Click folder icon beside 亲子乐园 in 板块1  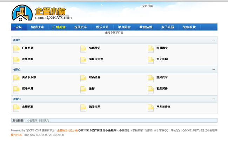pos(150,60)
